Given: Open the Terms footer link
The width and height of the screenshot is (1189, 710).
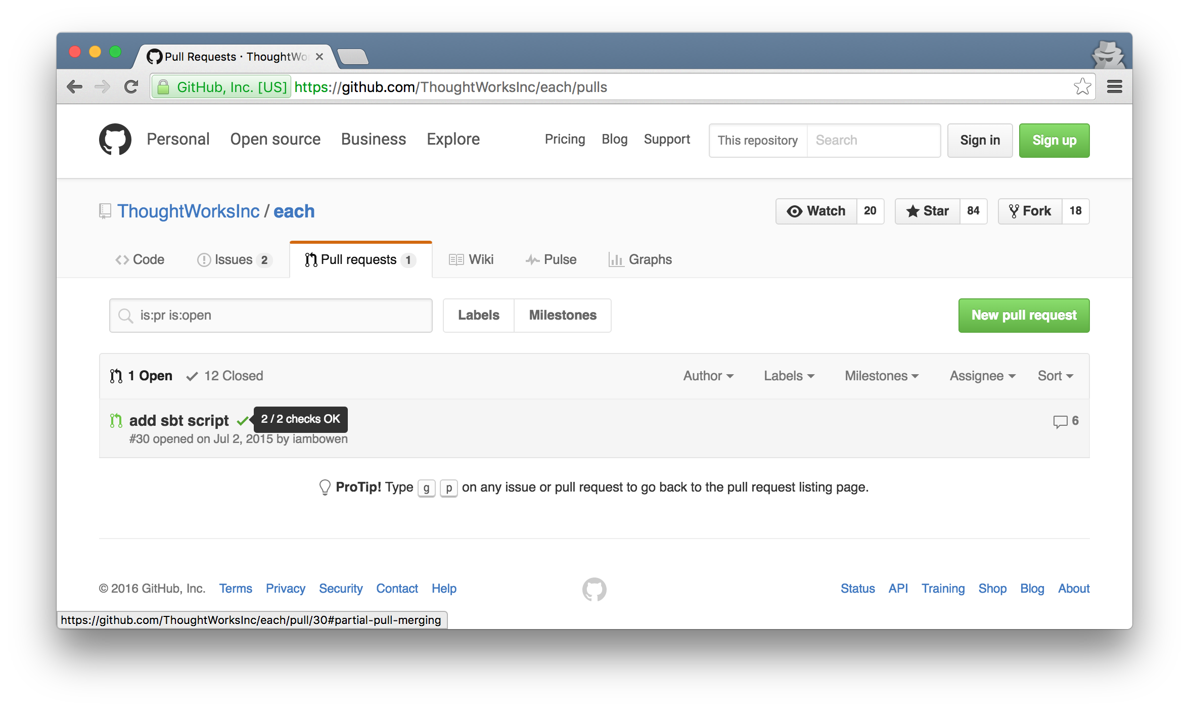Looking at the screenshot, I should [x=236, y=589].
